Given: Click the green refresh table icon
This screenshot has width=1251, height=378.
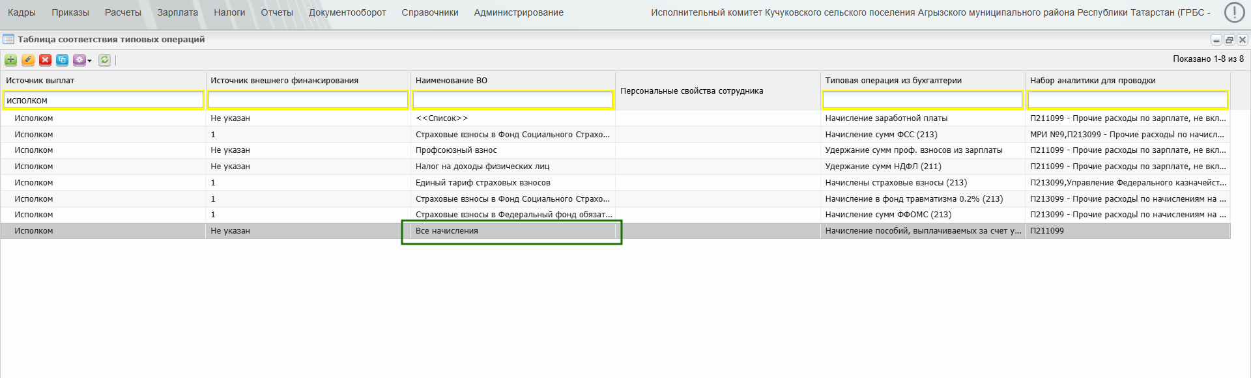Looking at the screenshot, I should pos(104,61).
